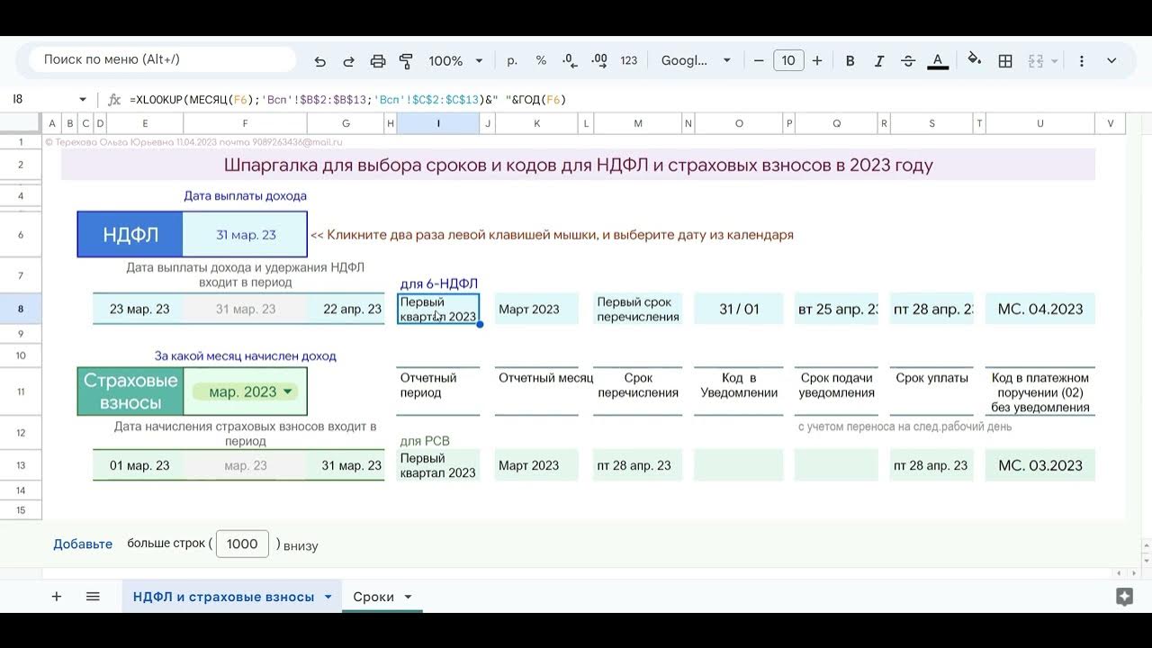The width and height of the screenshot is (1152, 648).
Task: Increase font size with plus button
Action: pos(817,60)
